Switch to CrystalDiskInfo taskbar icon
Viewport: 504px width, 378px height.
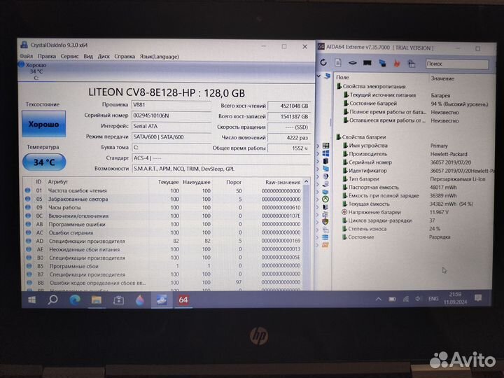pyautogui.click(x=162, y=300)
